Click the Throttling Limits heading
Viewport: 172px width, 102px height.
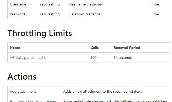[x=40, y=33]
